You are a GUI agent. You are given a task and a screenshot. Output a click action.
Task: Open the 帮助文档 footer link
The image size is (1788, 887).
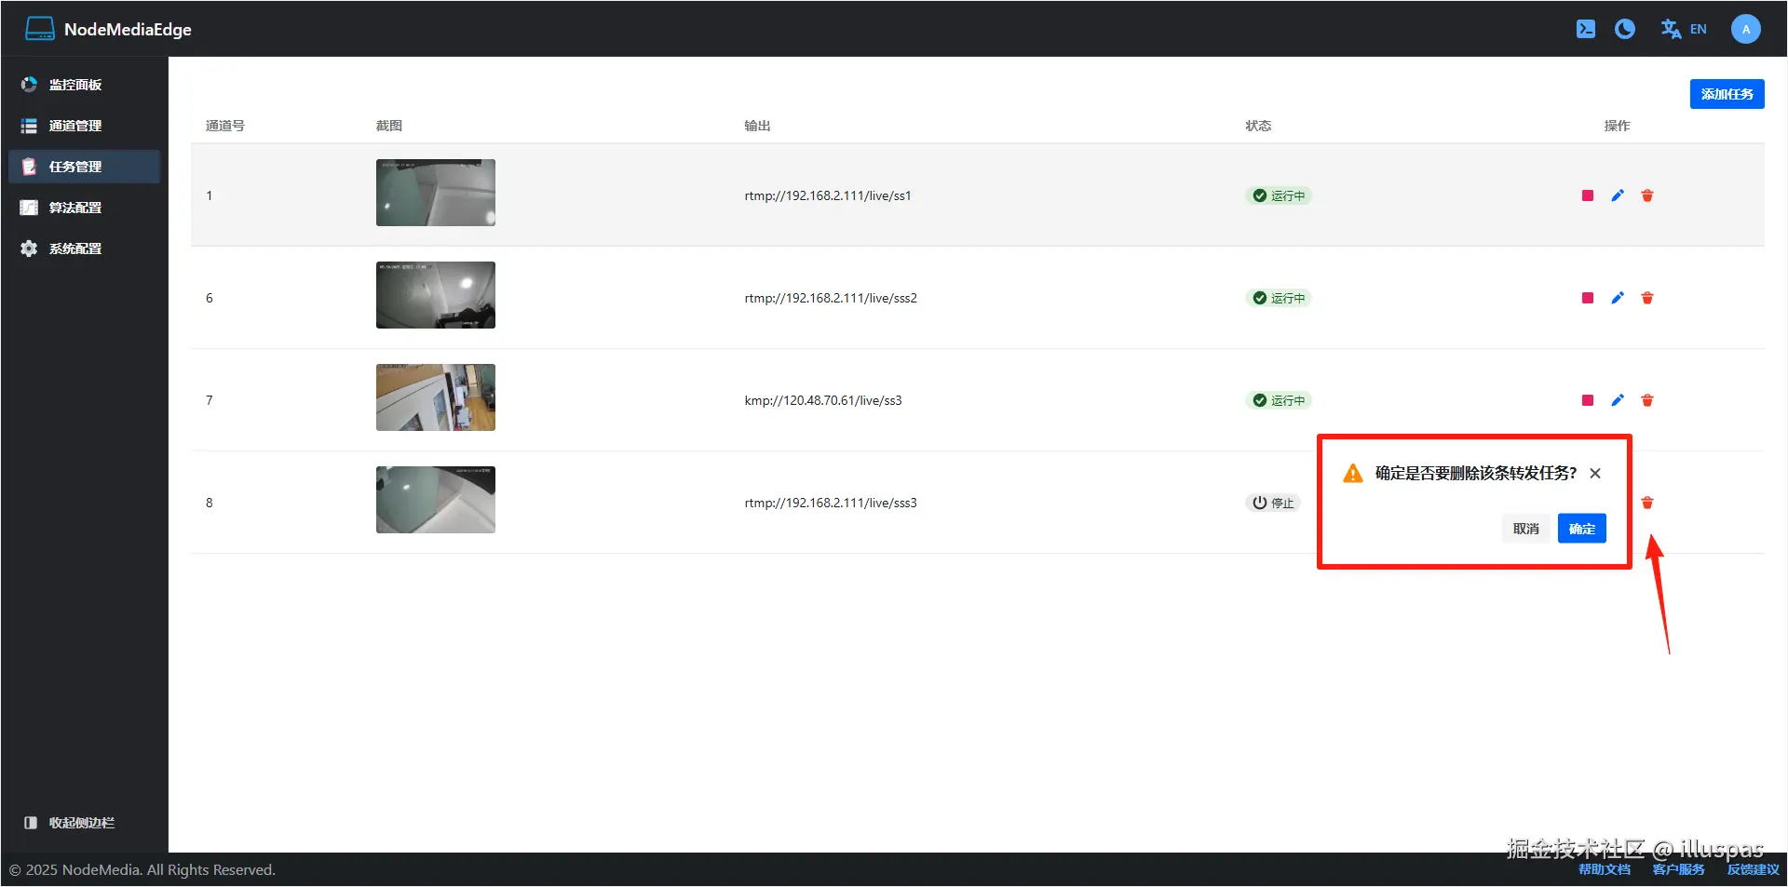pos(1605,869)
